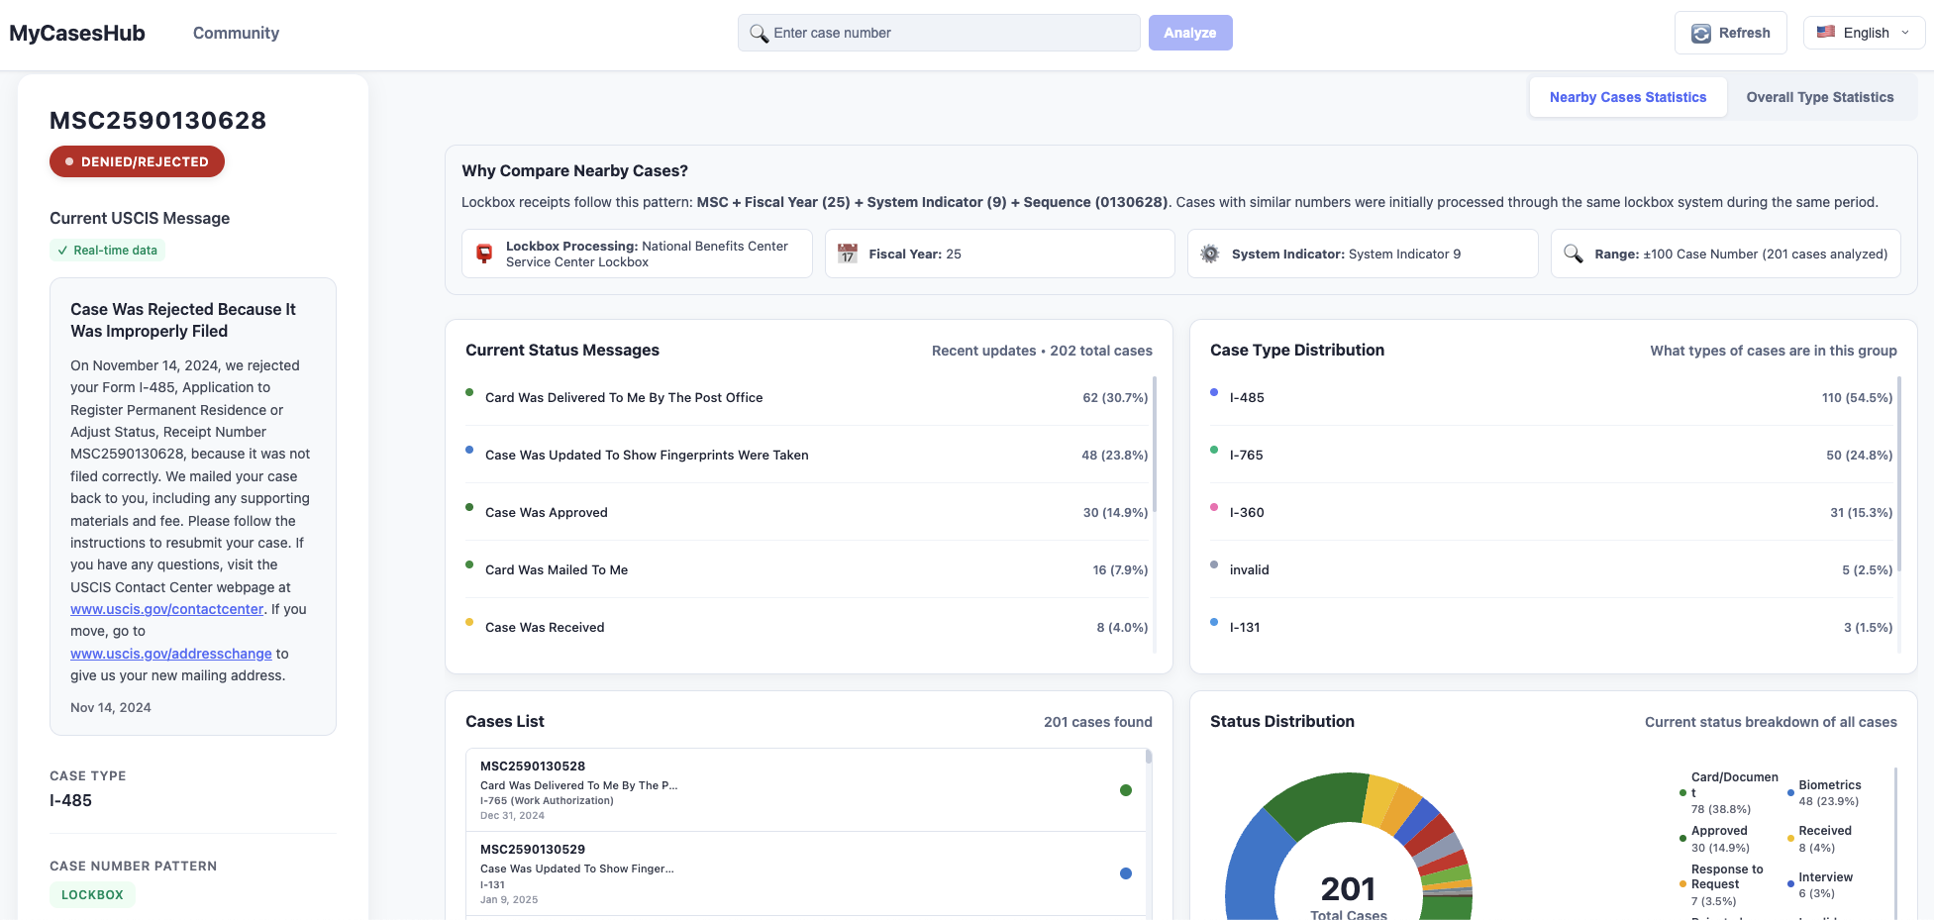This screenshot has width=1934, height=920.
Task: Click the I-485 value under CASE TYPE
Action: coord(70,800)
